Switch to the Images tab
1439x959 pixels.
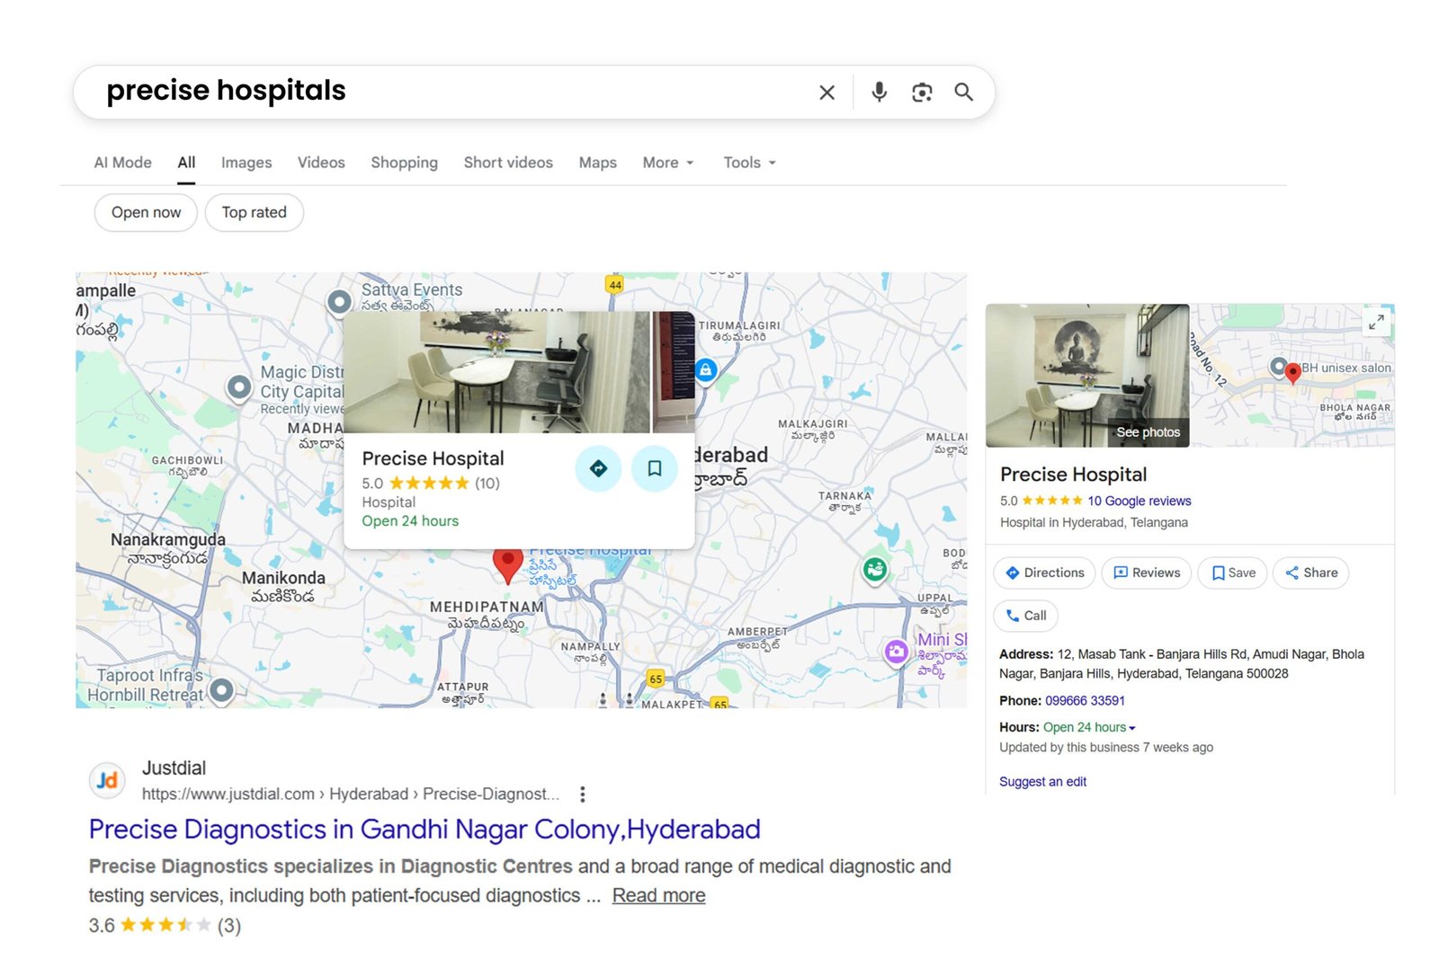[246, 163]
